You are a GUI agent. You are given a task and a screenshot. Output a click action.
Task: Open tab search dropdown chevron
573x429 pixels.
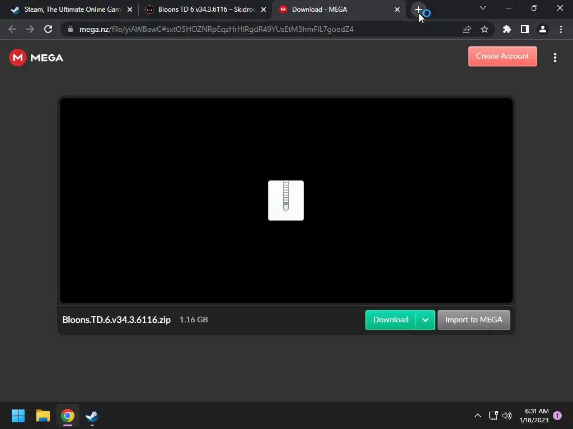click(483, 8)
